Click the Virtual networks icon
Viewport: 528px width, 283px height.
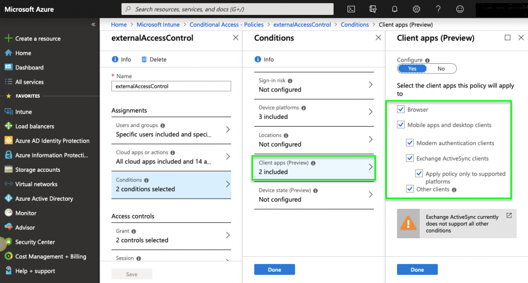[8, 184]
